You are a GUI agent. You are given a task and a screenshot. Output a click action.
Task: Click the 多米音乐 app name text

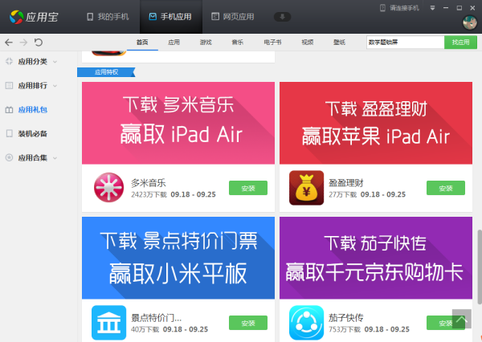click(149, 183)
